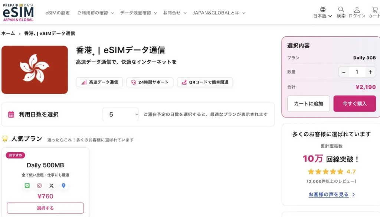Expand the お問合せ dropdown menu
The height and width of the screenshot is (217, 380).
(174, 13)
